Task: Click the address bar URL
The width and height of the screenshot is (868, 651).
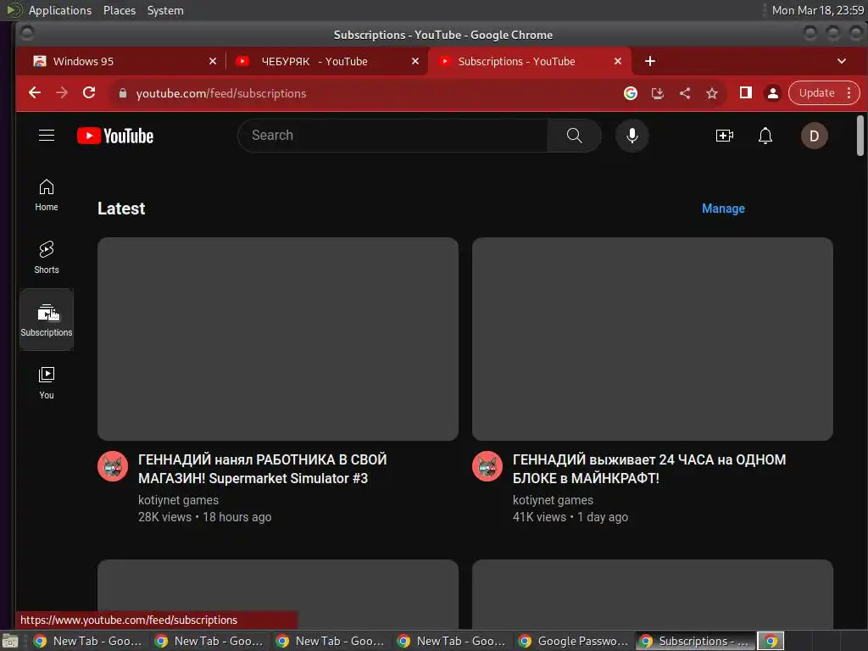Action: point(221,93)
